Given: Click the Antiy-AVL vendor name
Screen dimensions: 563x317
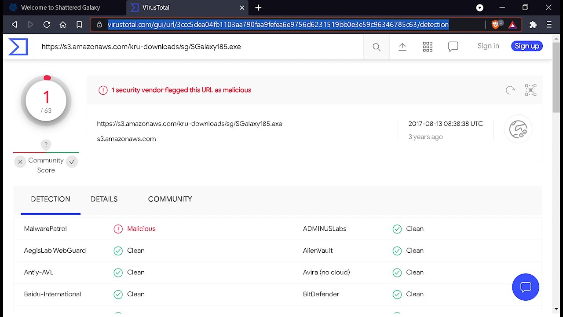Looking at the screenshot, I should tap(39, 273).
